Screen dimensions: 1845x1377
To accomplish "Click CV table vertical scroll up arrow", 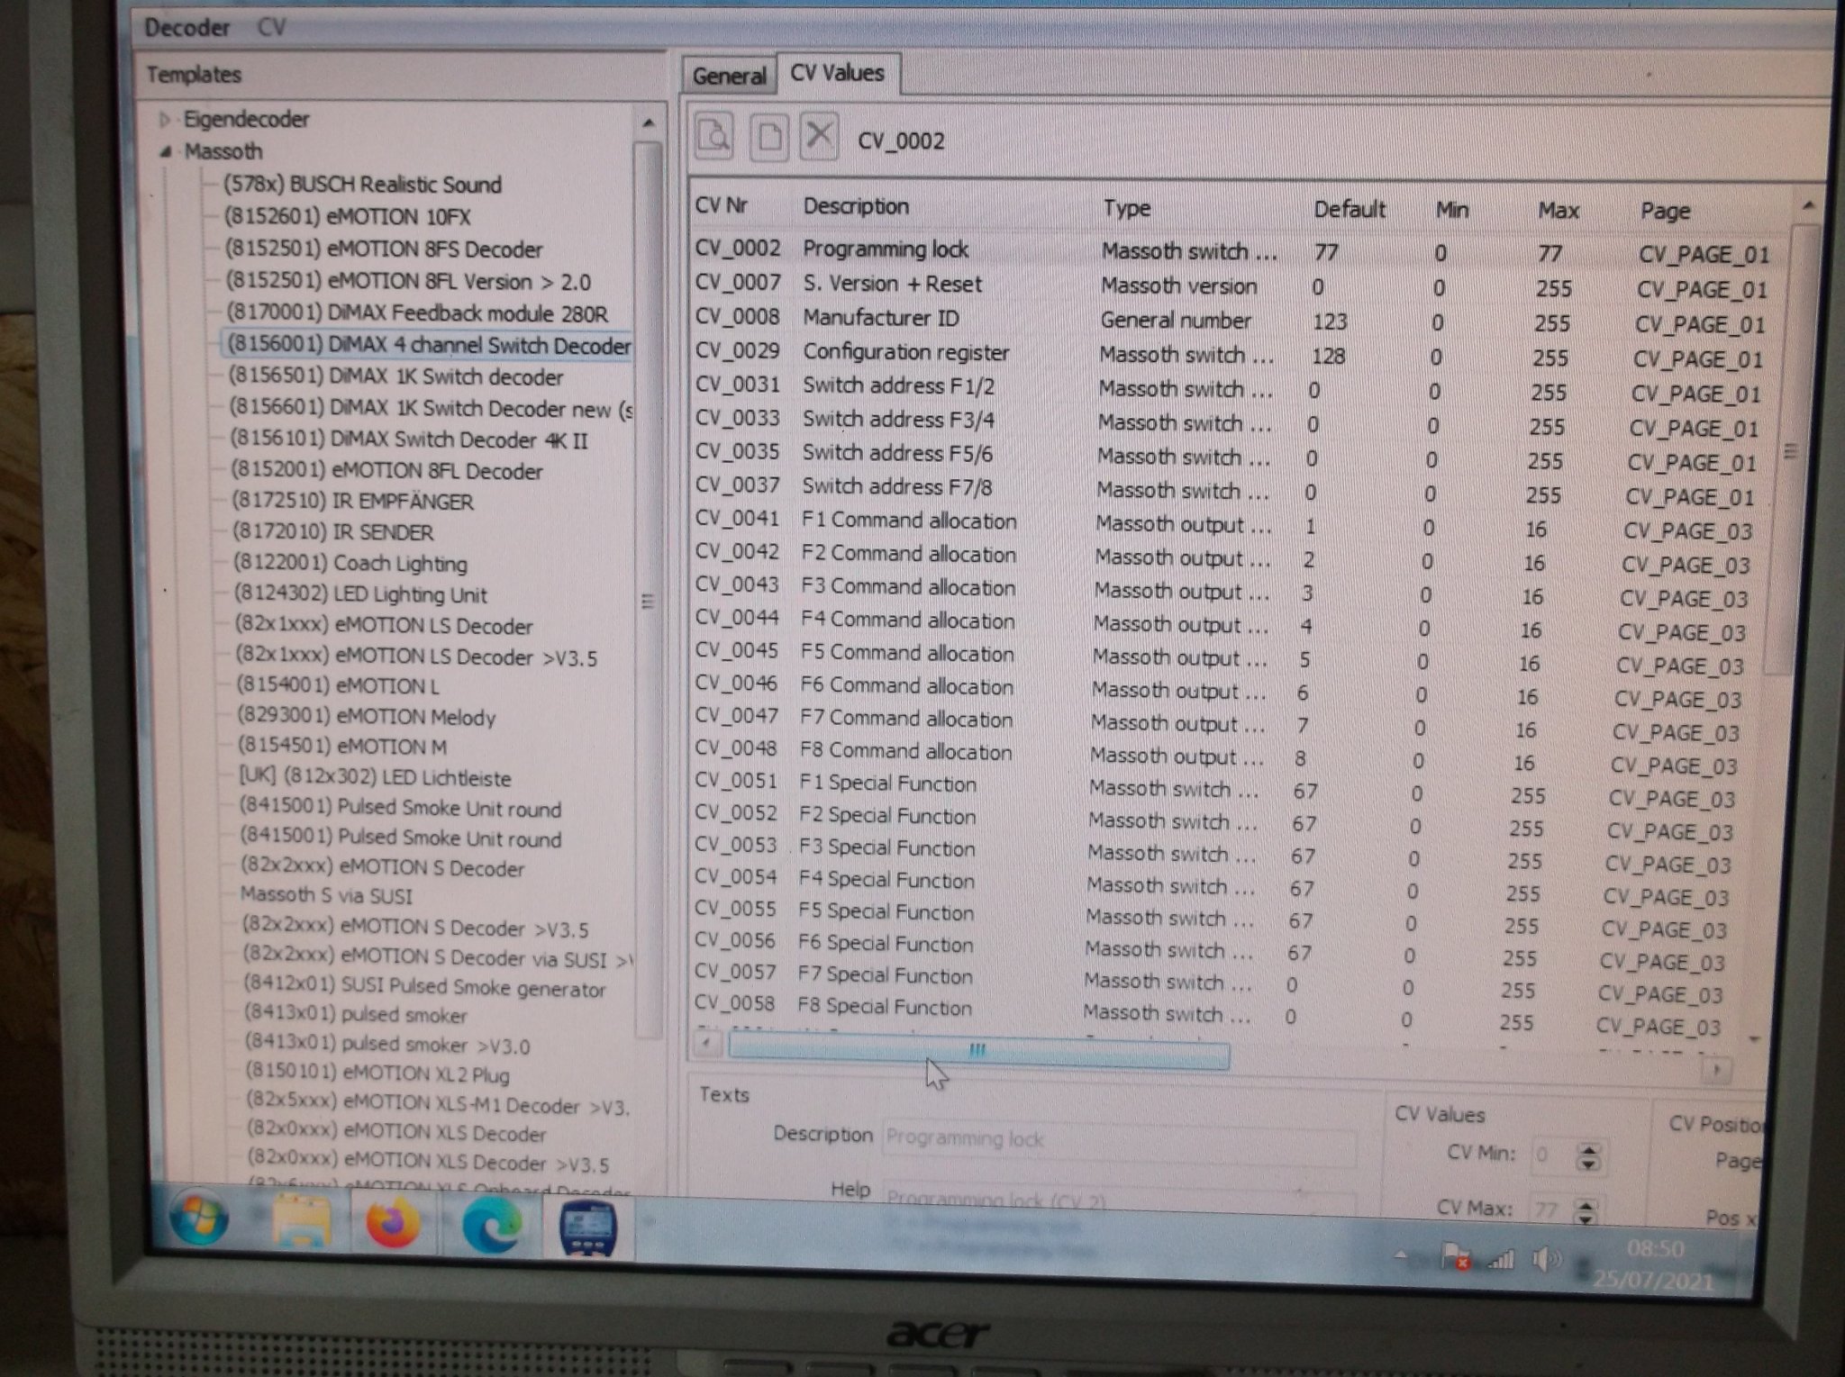I will point(1808,206).
